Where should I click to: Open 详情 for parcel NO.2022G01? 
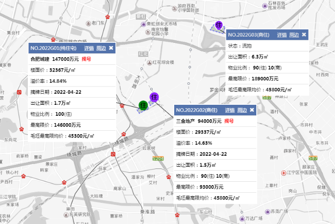tap(89, 48)
